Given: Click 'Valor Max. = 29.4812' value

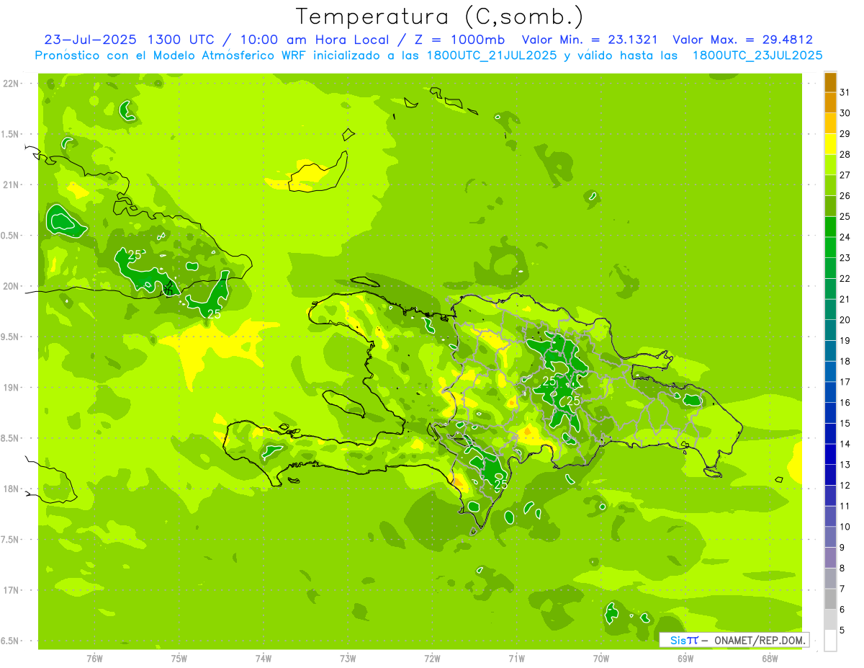Looking at the screenshot, I should point(743,40).
